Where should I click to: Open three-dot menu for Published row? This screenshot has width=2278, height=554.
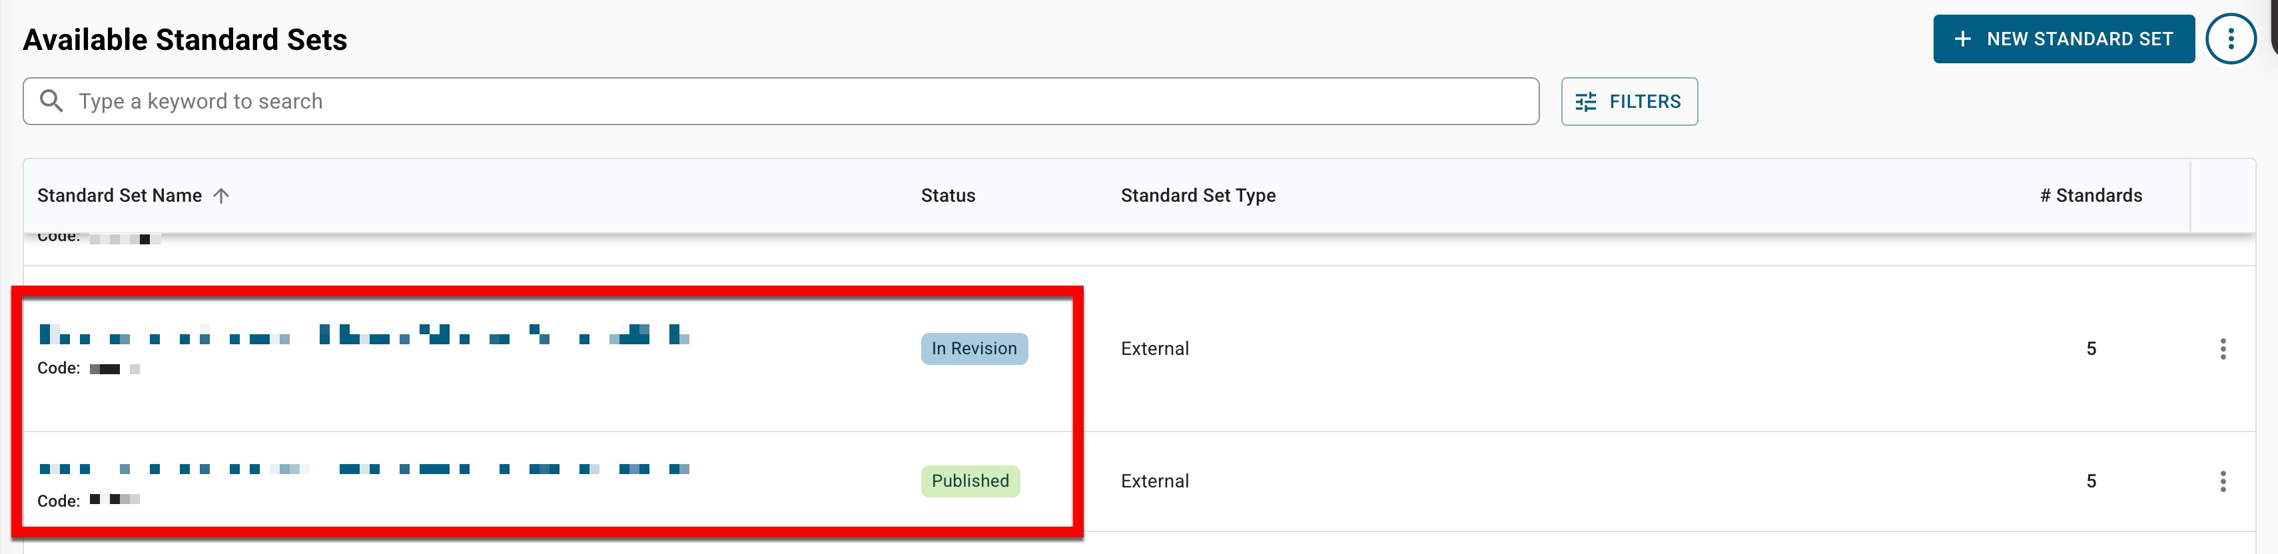coord(2222,481)
